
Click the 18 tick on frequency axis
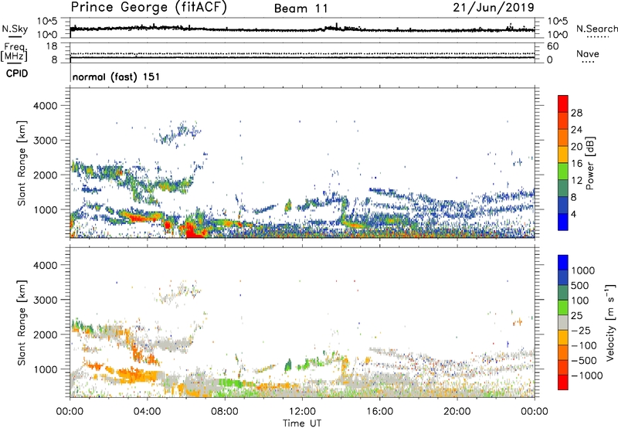pos(51,46)
